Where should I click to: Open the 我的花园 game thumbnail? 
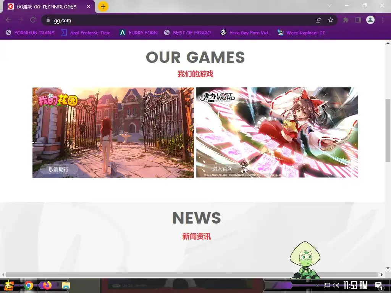[113, 132]
